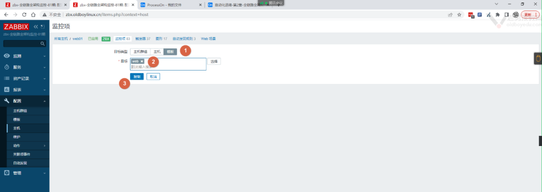The image size is (542, 192).
Task: Click the share page icon in address bar
Action: [450, 15]
